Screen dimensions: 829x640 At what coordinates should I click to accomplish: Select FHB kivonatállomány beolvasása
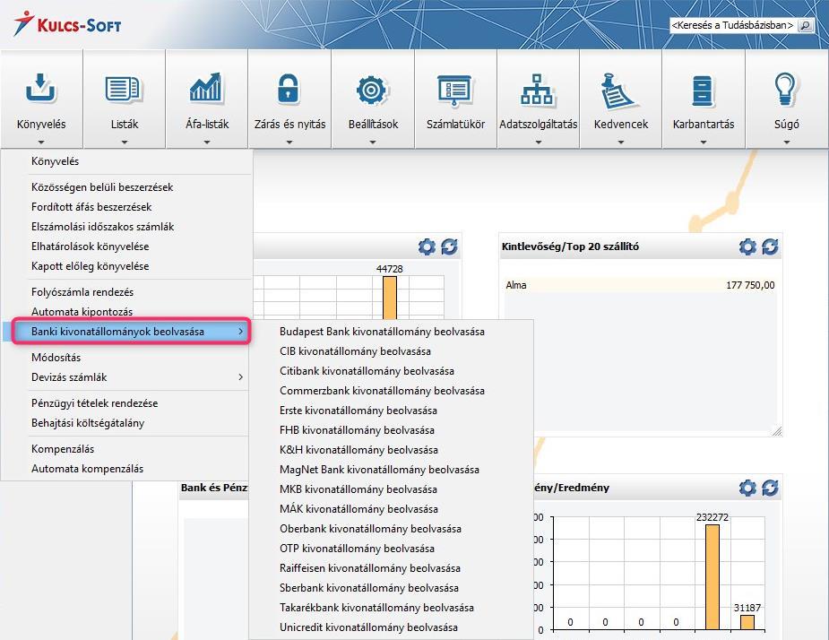pos(392,430)
